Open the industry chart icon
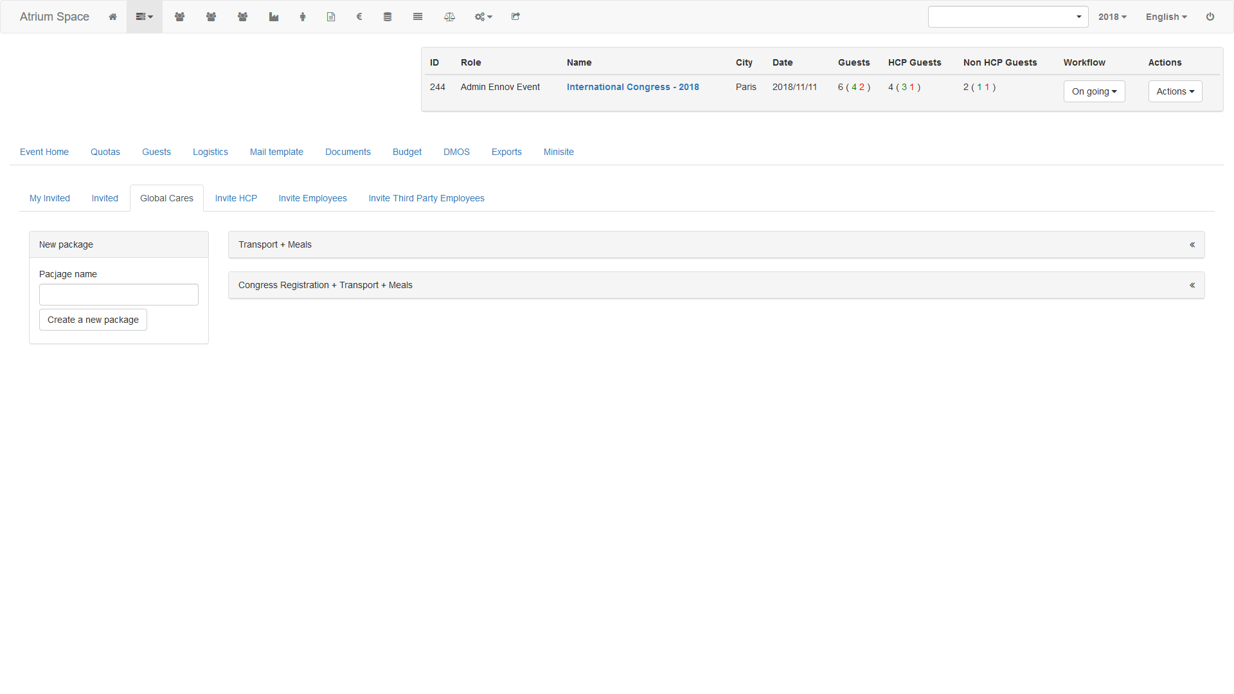Screen dimensions: 1234x694 [274, 17]
